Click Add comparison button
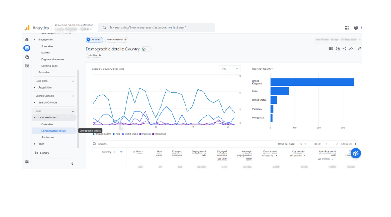 116,39
